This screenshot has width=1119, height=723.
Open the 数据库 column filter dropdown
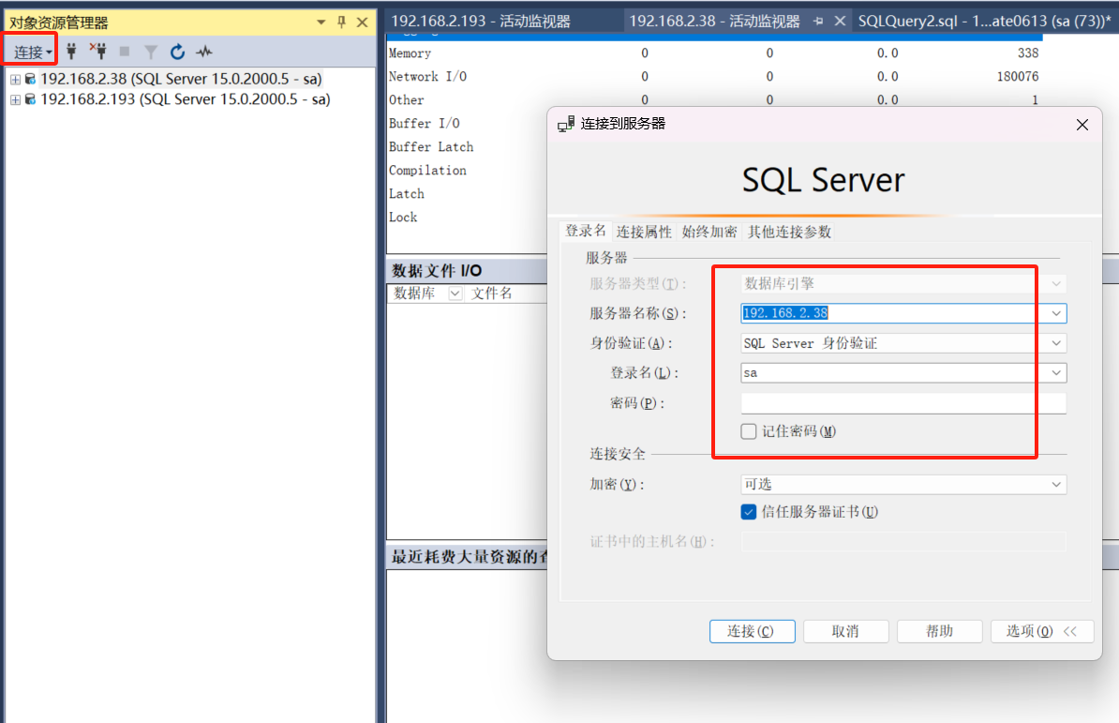(455, 294)
